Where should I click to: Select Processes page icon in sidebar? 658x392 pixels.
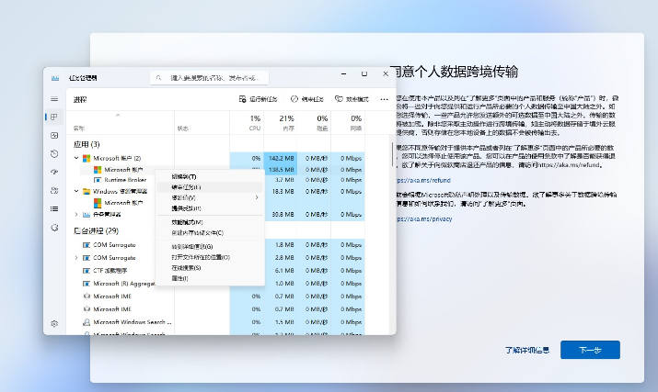click(x=54, y=117)
